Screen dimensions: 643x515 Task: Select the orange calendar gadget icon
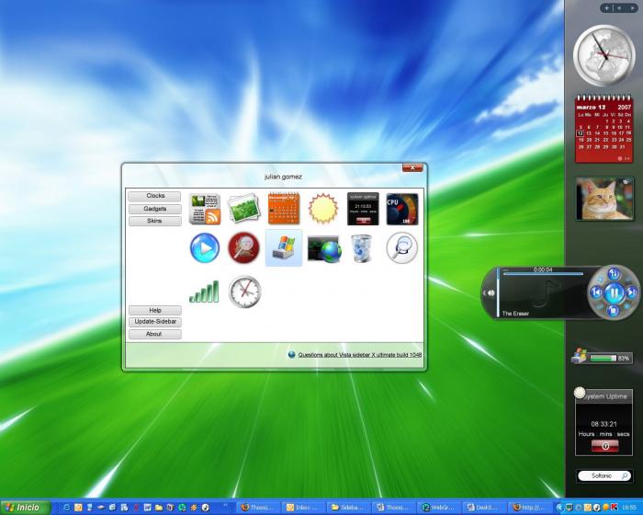click(283, 209)
